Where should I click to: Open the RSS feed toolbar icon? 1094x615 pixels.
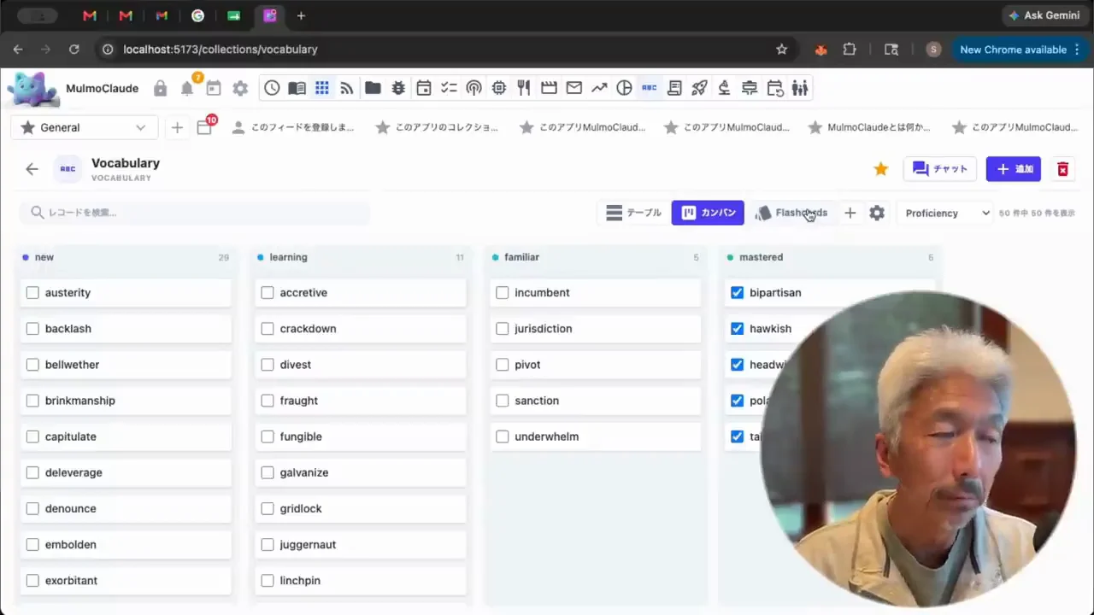[347, 88]
